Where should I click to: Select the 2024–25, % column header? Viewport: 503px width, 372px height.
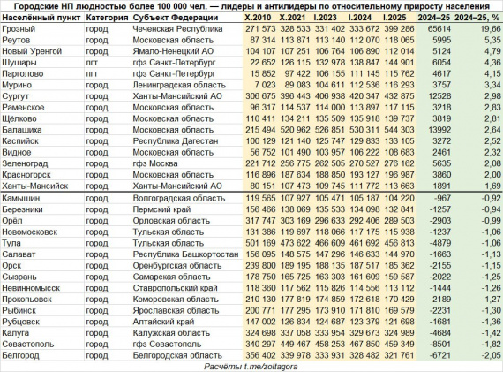coord(477,18)
